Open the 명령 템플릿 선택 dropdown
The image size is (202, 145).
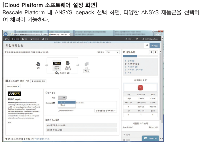click(x=106, y=111)
